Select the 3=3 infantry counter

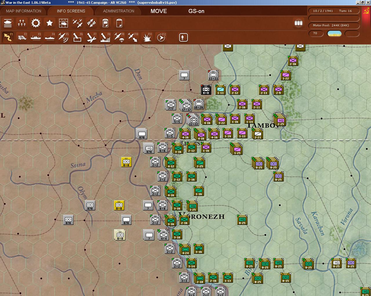(x=184, y=277)
